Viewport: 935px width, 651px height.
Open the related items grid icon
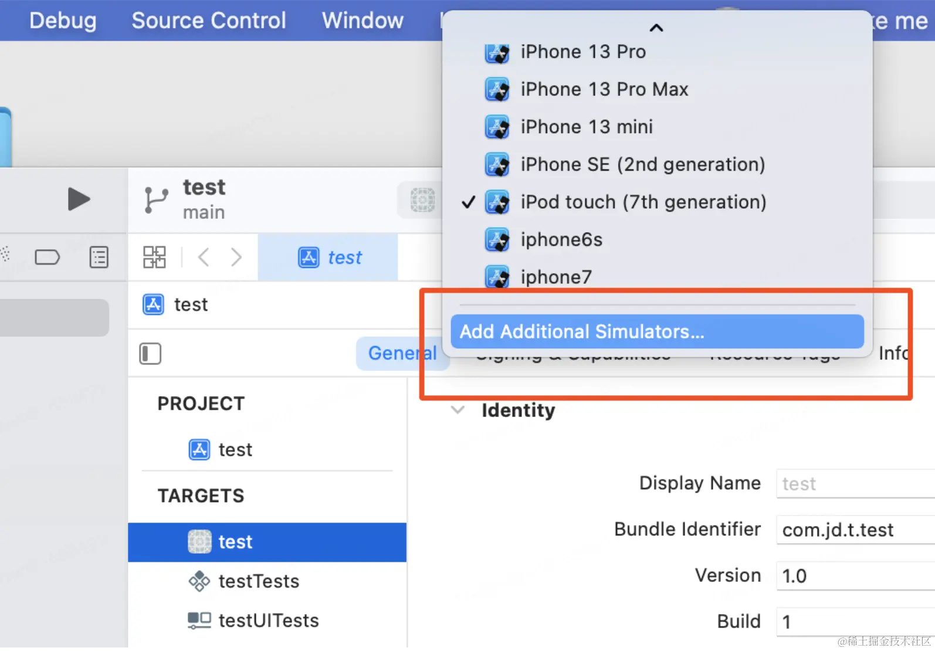154,257
